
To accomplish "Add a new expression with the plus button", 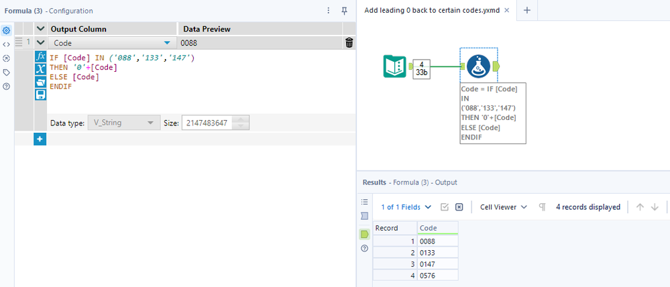I will 40,139.
